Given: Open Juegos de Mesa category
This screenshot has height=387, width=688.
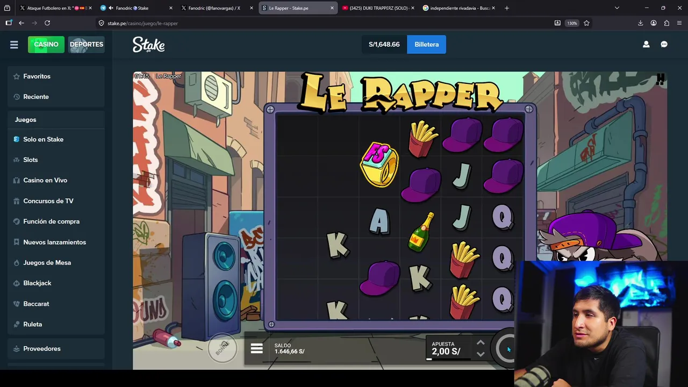Looking at the screenshot, I should [56, 263].
